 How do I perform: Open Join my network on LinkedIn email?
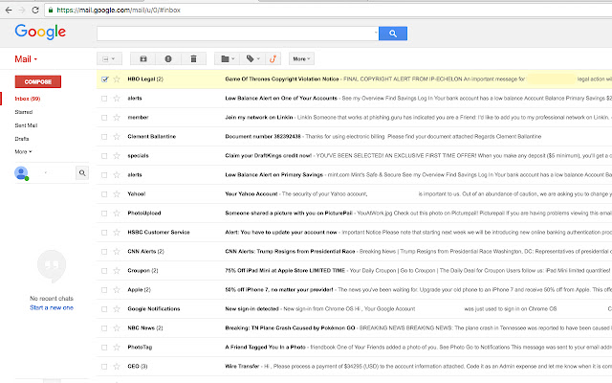(x=259, y=117)
